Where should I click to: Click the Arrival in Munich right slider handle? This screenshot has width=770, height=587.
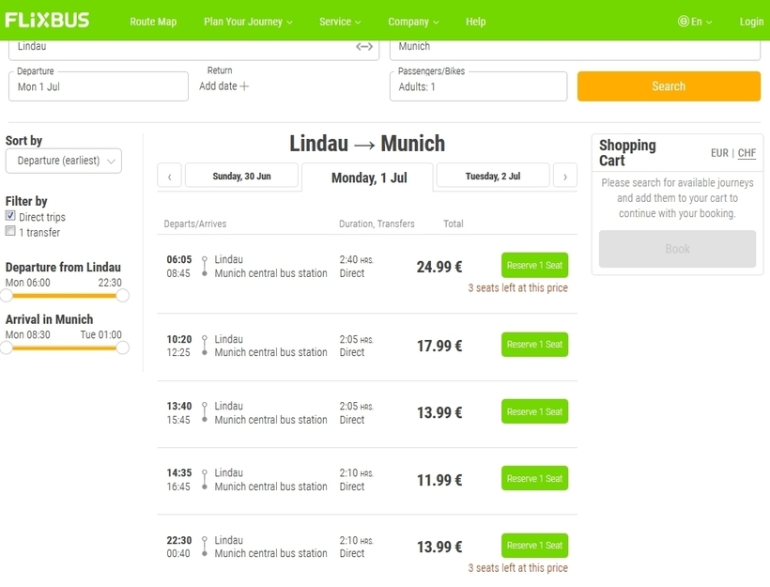(122, 348)
